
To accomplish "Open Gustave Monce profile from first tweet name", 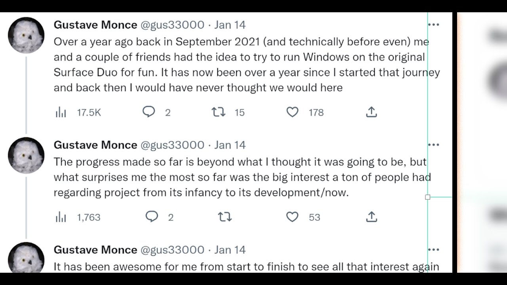I will click(x=95, y=25).
